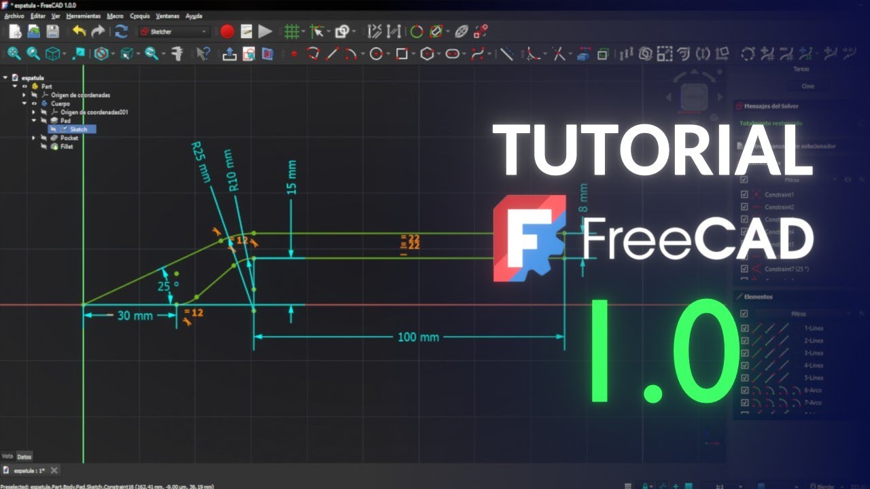The width and height of the screenshot is (870, 489).
Task: Open the Herramientas menu
Action: click(84, 16)
